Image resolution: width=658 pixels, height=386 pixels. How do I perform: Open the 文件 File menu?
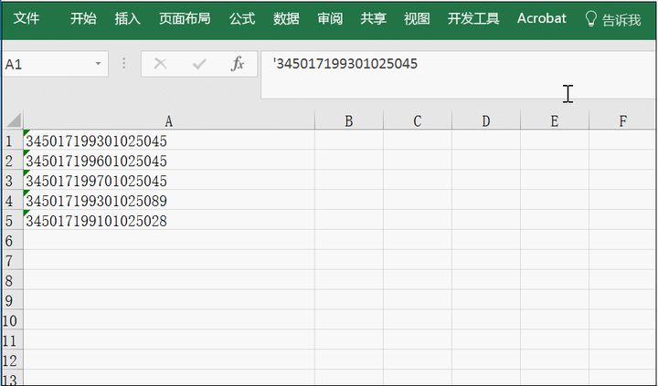click(27, 19)
